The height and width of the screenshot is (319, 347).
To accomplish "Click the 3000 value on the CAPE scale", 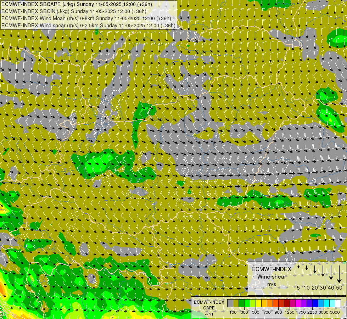I will click(x=324, y=312).
